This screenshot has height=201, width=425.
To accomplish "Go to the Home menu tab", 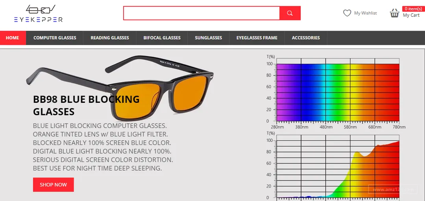I will click(13, 38).
